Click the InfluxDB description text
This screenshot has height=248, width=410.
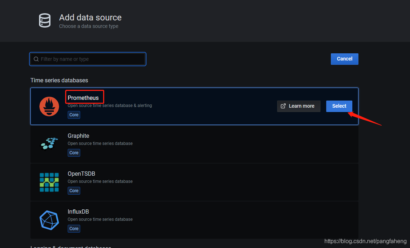100,219
